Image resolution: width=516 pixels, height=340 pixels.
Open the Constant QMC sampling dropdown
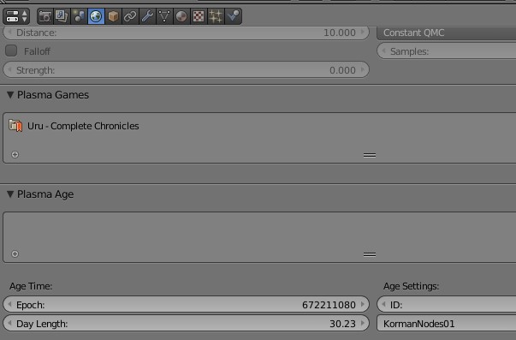(x=446, y=33)
